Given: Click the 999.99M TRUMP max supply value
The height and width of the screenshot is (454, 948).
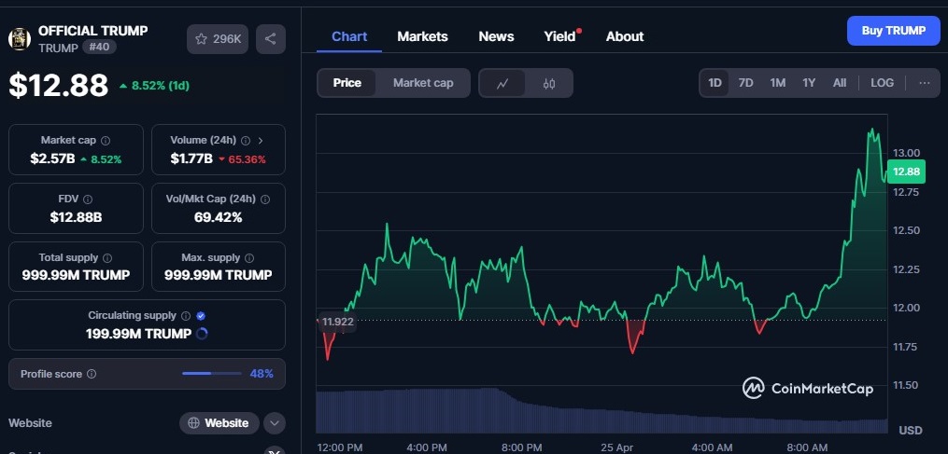Looking at the screenshot, I should pos(219,275).
